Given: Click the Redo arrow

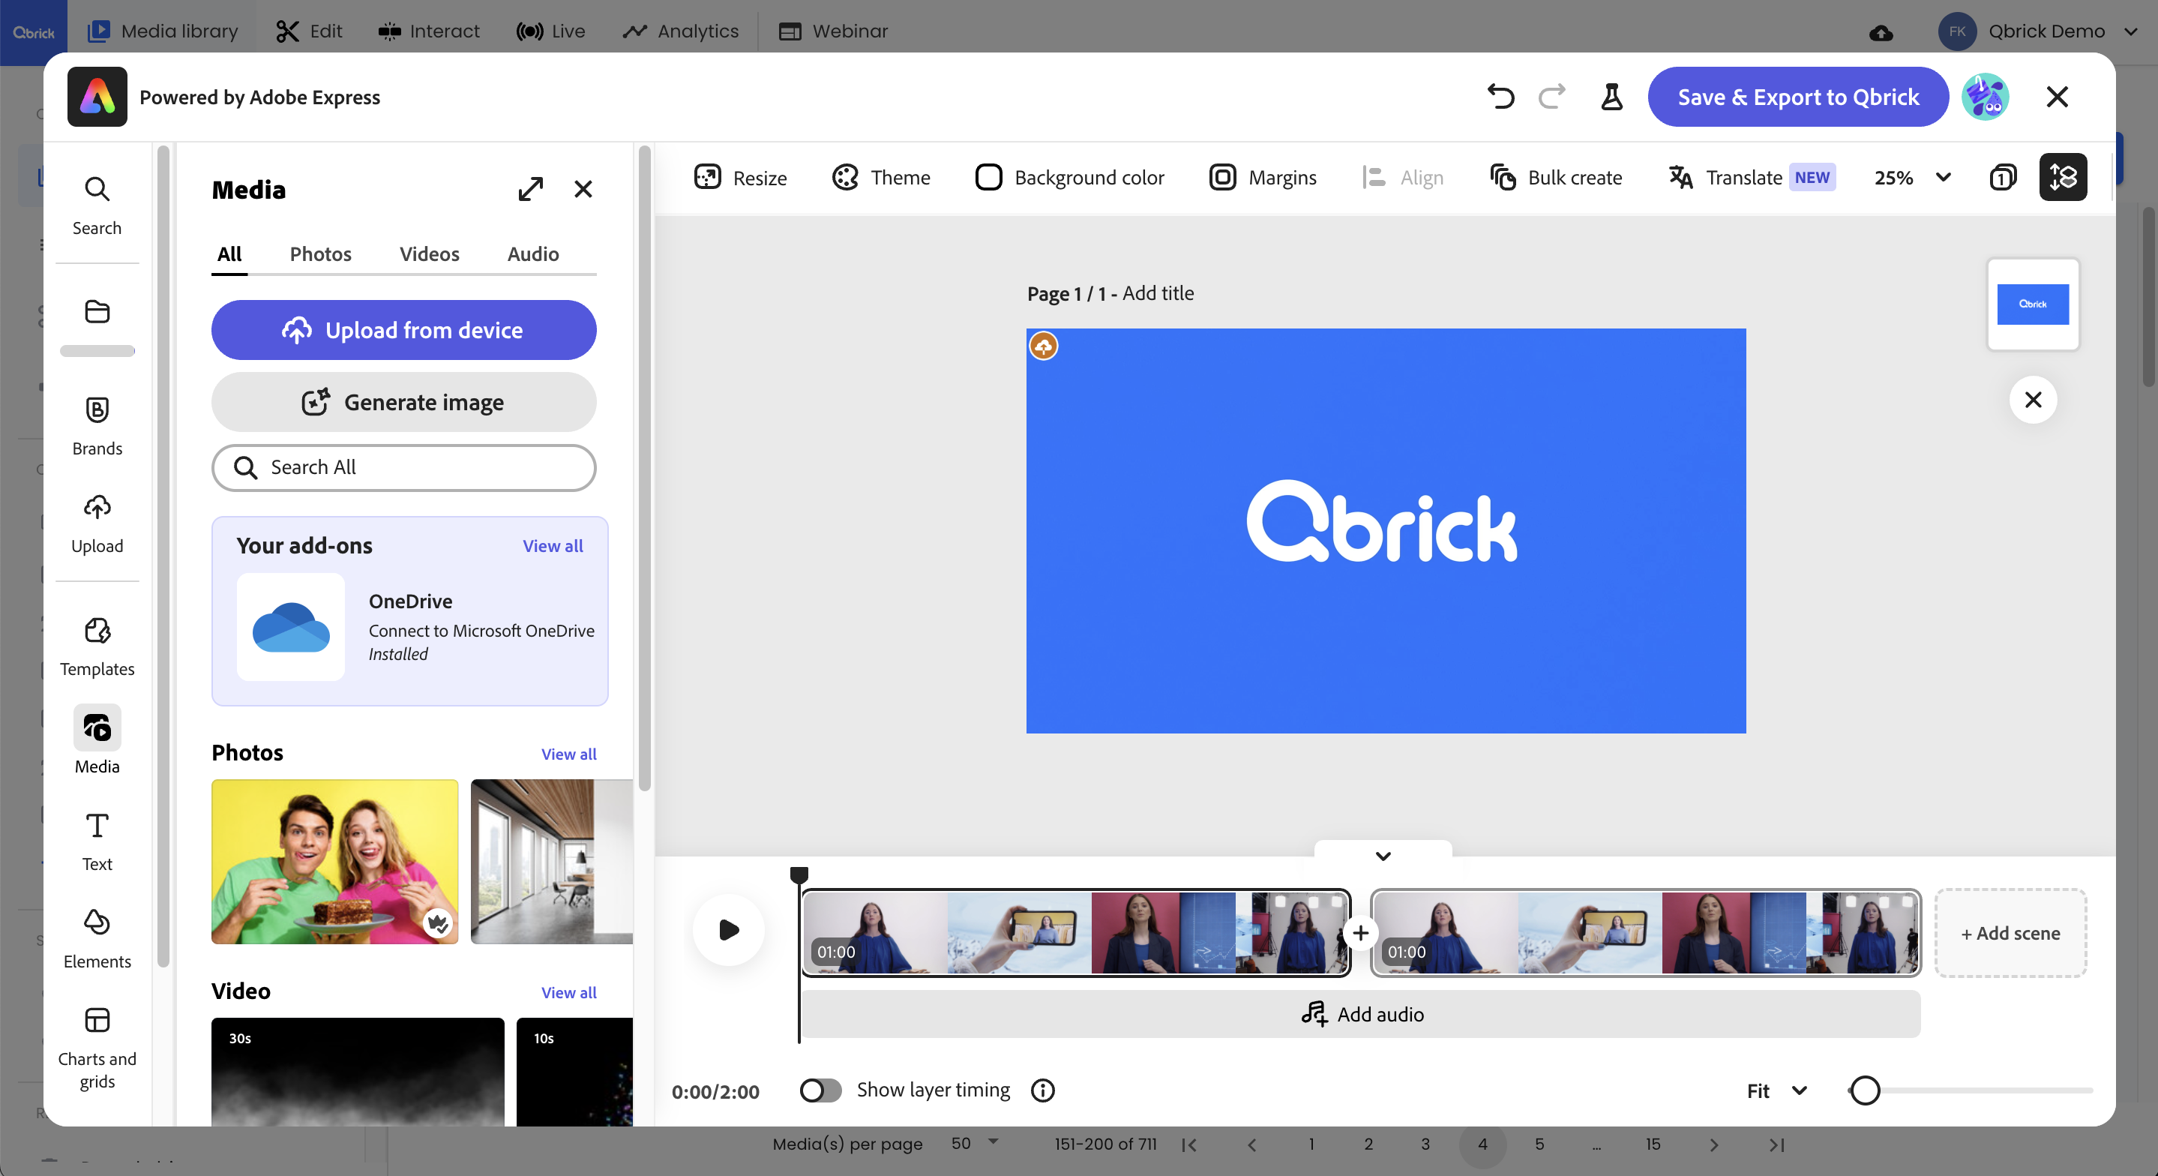Looking at the screenshot, I should (x=1551, y=97).
